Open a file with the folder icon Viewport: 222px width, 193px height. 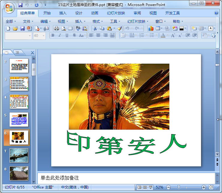15,28
